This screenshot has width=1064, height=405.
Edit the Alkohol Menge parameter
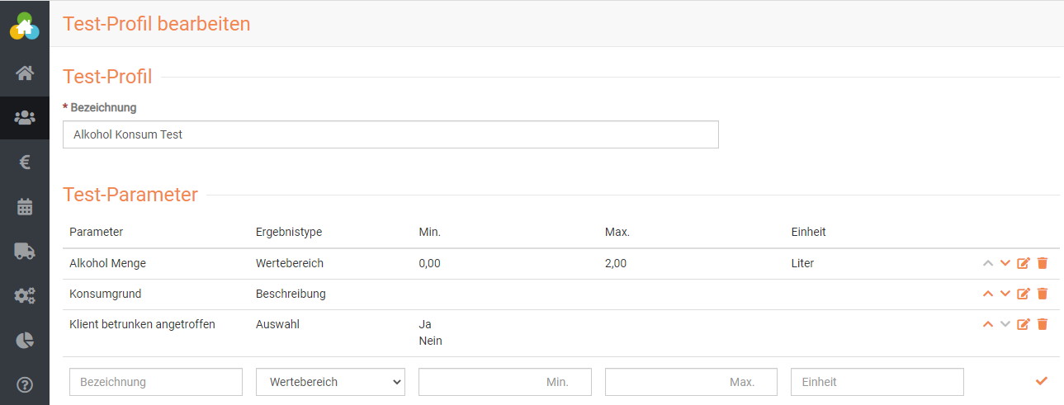coord(1024,263)
